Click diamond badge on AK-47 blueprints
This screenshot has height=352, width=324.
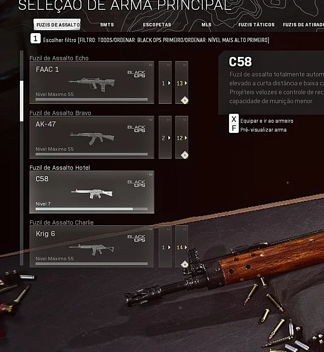click(185, 155)
